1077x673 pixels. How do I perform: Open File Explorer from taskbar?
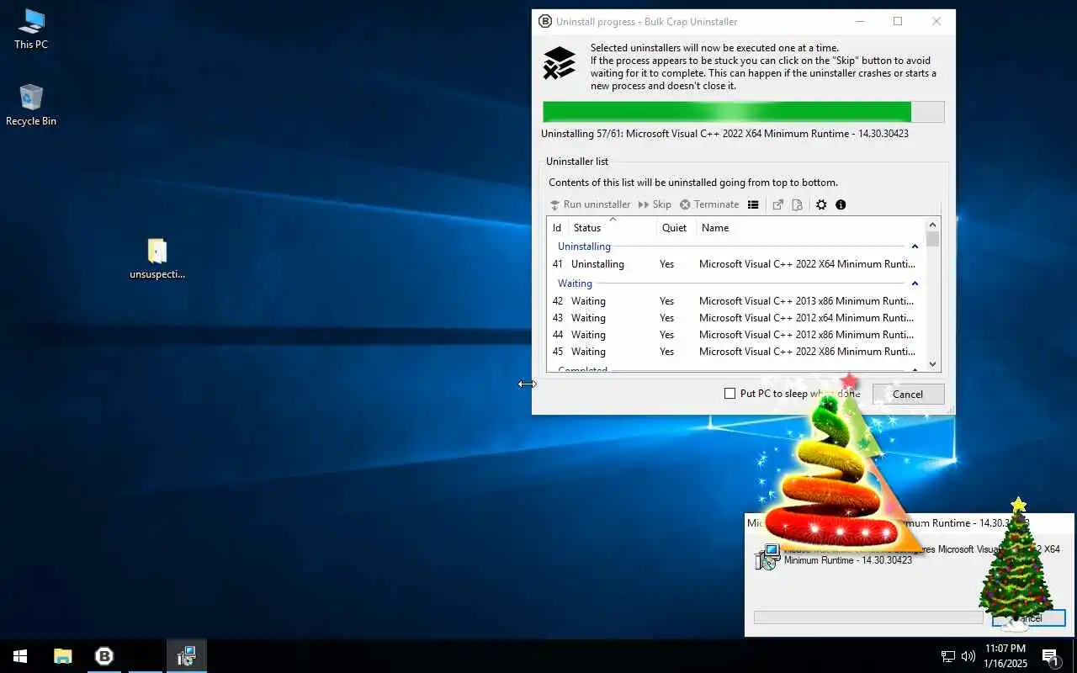click(62, 656)
